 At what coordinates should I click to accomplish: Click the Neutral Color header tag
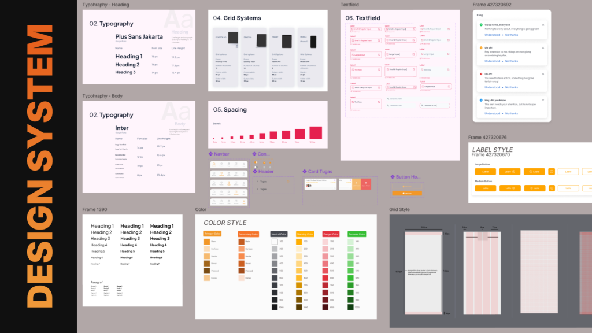(279, 234)
